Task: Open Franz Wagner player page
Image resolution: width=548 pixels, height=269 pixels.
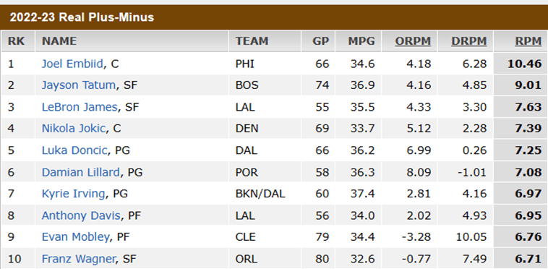Action: click(x=79, y=259)
